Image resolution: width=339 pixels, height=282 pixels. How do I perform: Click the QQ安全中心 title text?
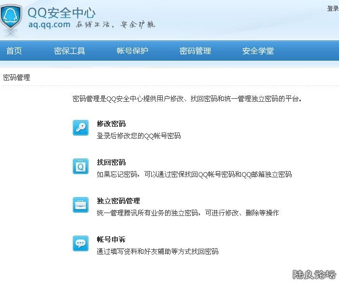[x=61, y=12]
